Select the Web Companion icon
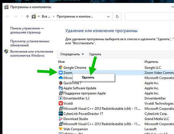Screen dimensions: 174x134 (61, 129)
